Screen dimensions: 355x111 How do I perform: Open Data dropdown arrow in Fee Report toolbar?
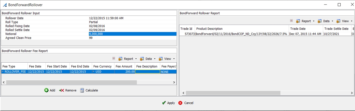155,59
